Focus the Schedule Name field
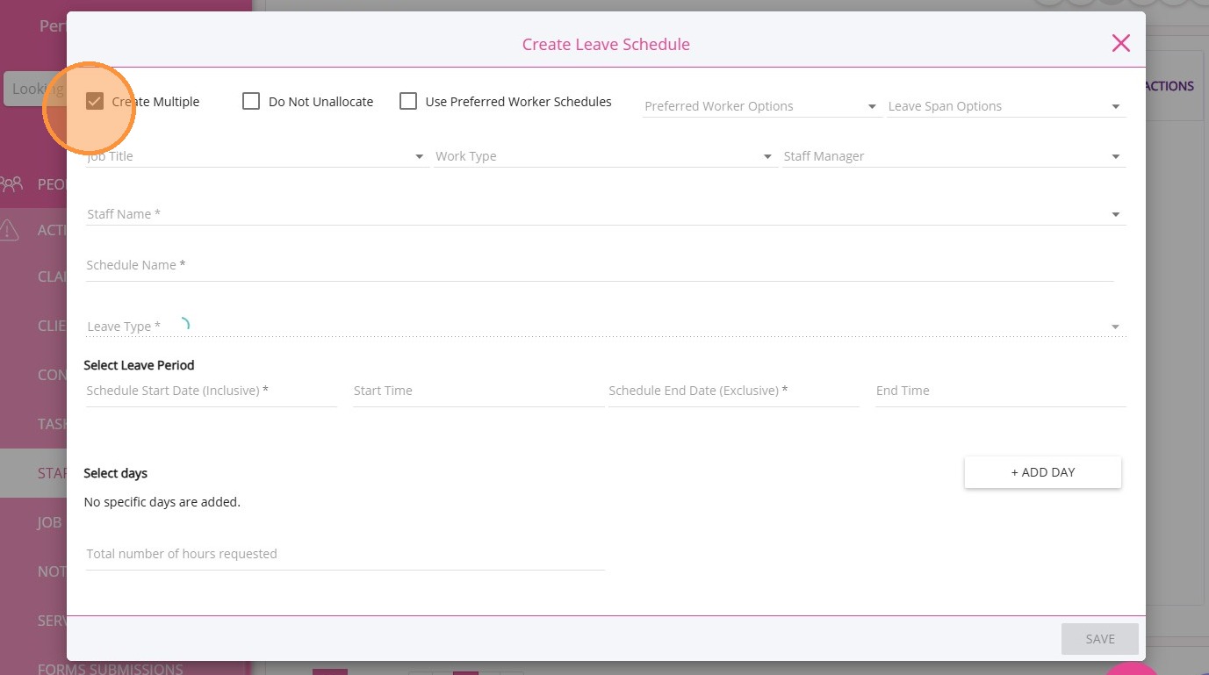The height and width of the screenshot is (675, 1209). tap(600, 265)
